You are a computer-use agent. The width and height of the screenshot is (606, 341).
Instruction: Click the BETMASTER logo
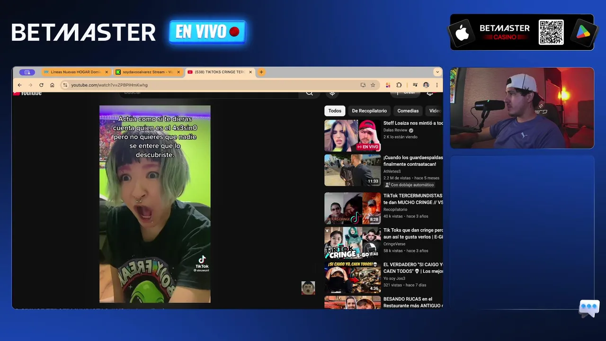click(84, 32)
